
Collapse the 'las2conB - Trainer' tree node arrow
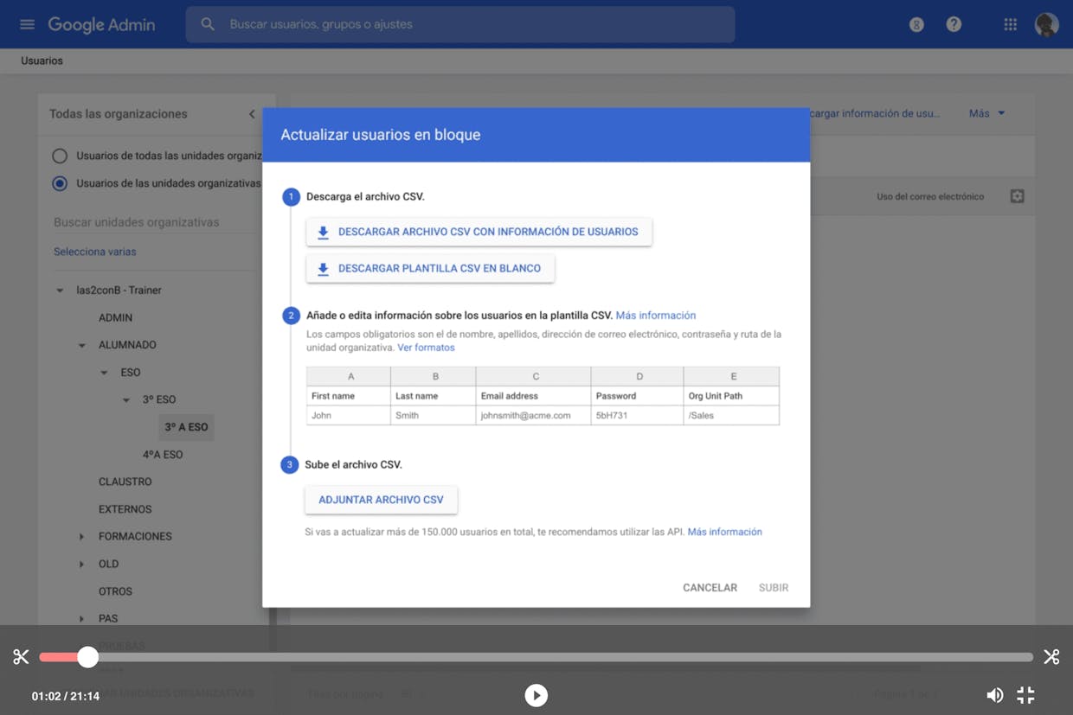60,290
